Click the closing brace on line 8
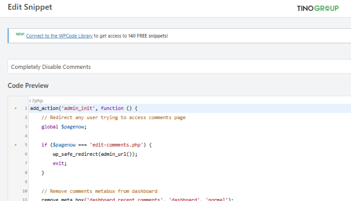Screen dimensions: 351x201 [x=43, y=173]
